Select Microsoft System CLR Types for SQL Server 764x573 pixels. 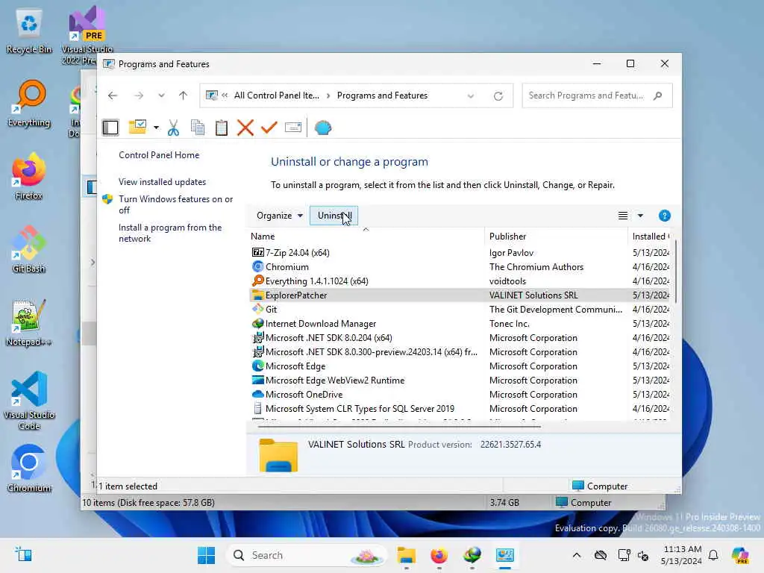tap(460, 408)
